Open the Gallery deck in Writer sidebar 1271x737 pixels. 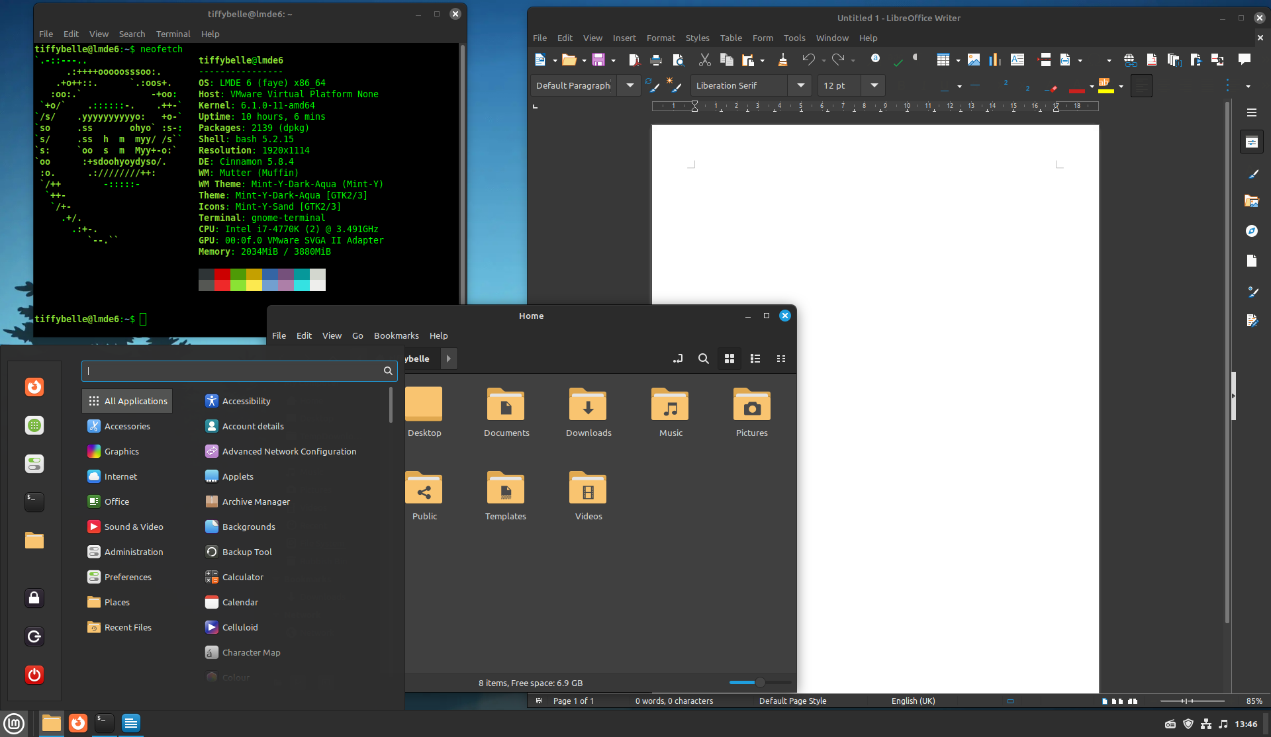tap(1251, 201)
